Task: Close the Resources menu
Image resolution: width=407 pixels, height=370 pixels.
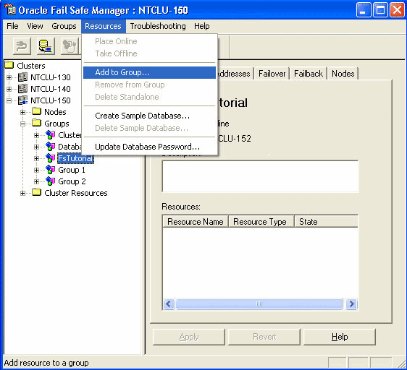Action: click(x=103, y=26)
